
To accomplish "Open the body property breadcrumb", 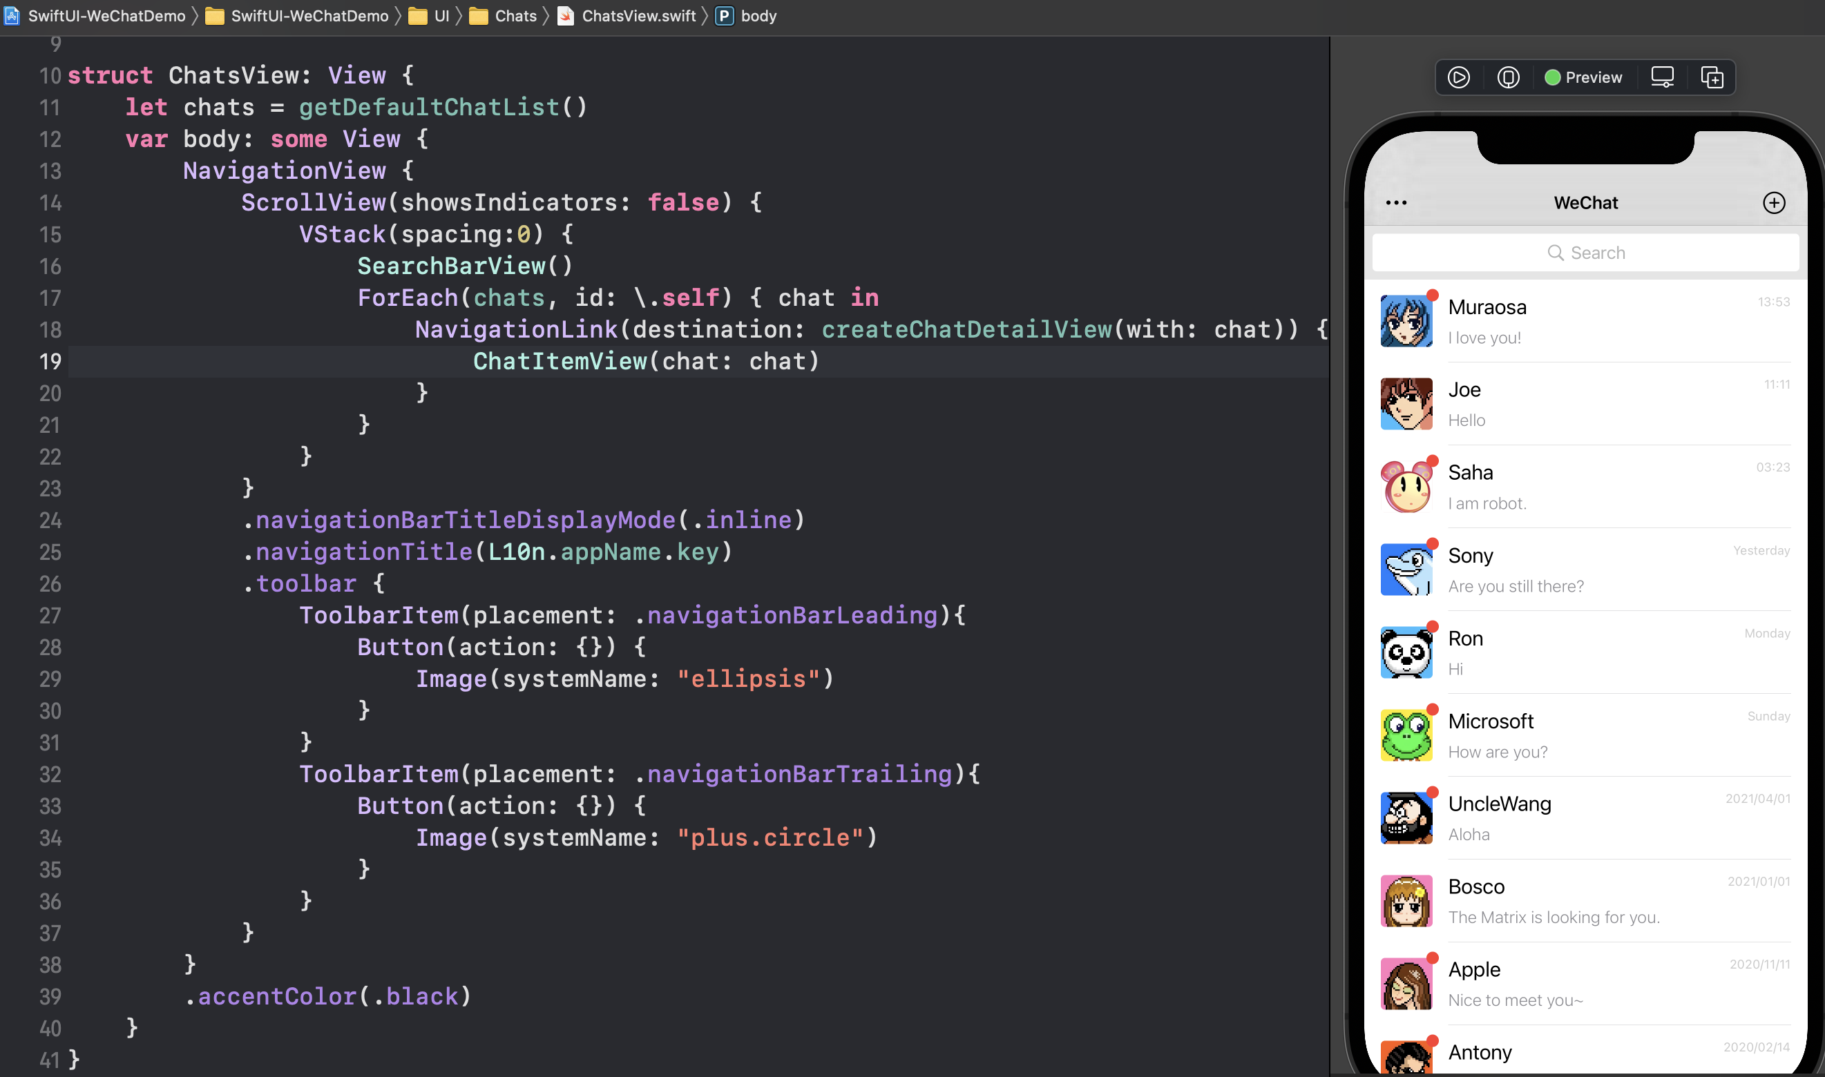I will [x=758, y=16].
